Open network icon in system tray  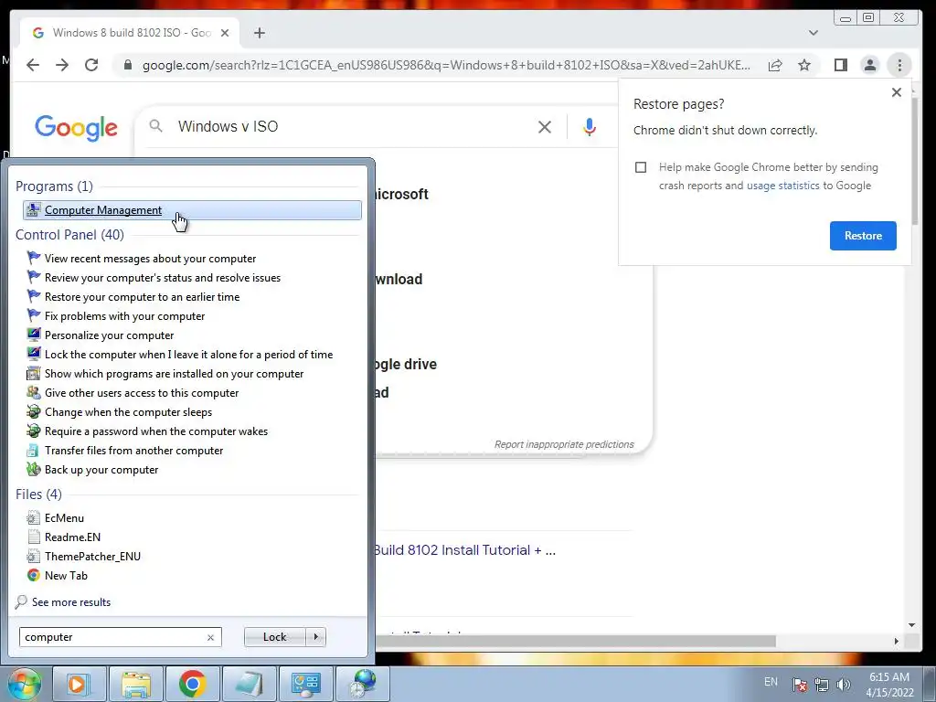click(822, 685)
